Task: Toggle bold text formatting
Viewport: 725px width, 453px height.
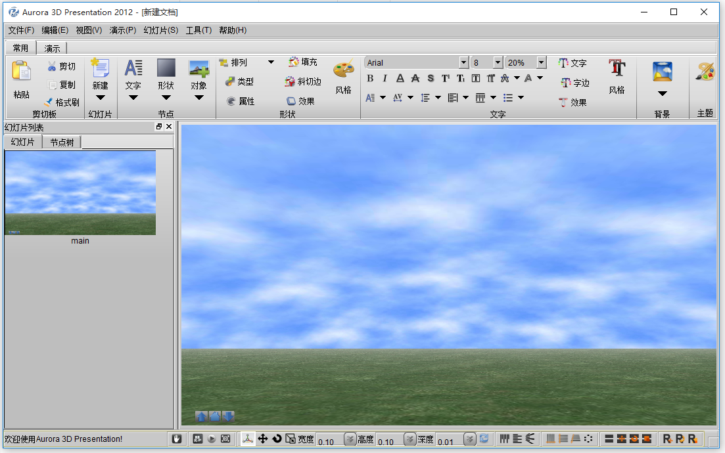Action: (x=370, y=77)
